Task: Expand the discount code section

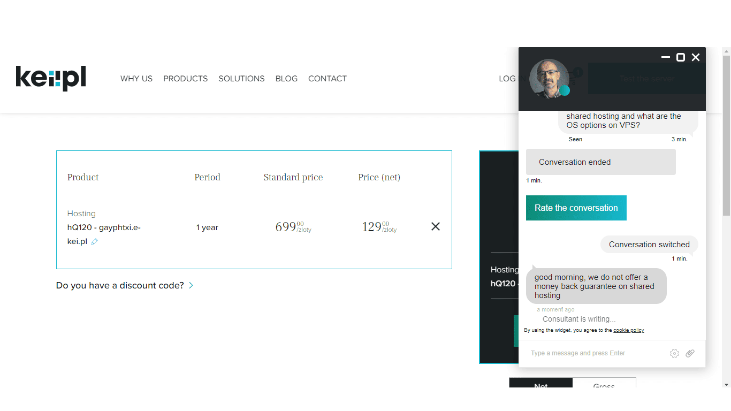Action: click(x=125, y=286)
